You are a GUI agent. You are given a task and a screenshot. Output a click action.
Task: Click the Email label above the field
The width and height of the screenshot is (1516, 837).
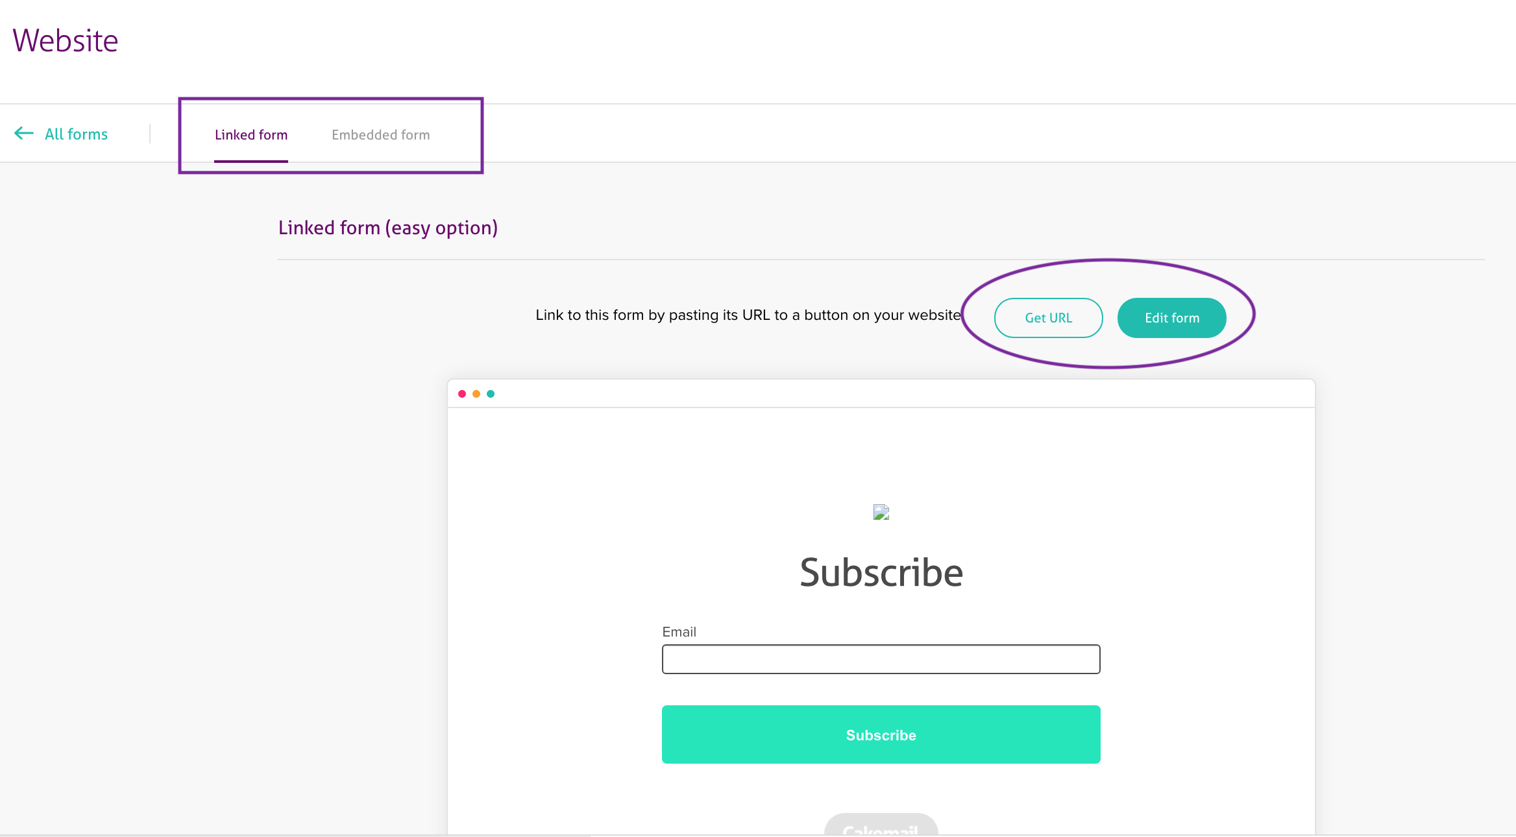(679, 632)
